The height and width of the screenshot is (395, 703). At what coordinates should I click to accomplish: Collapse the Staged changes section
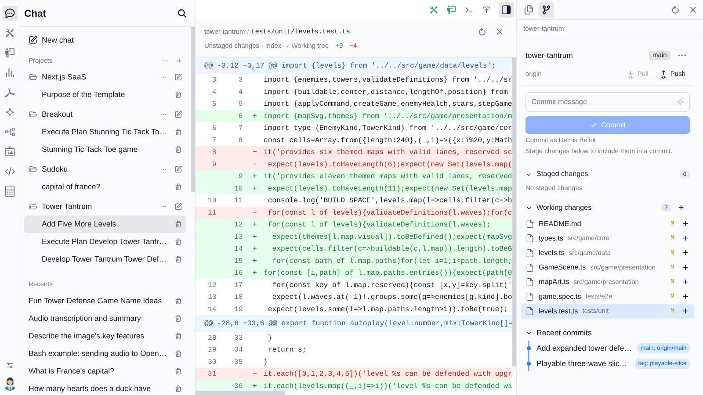529,174
